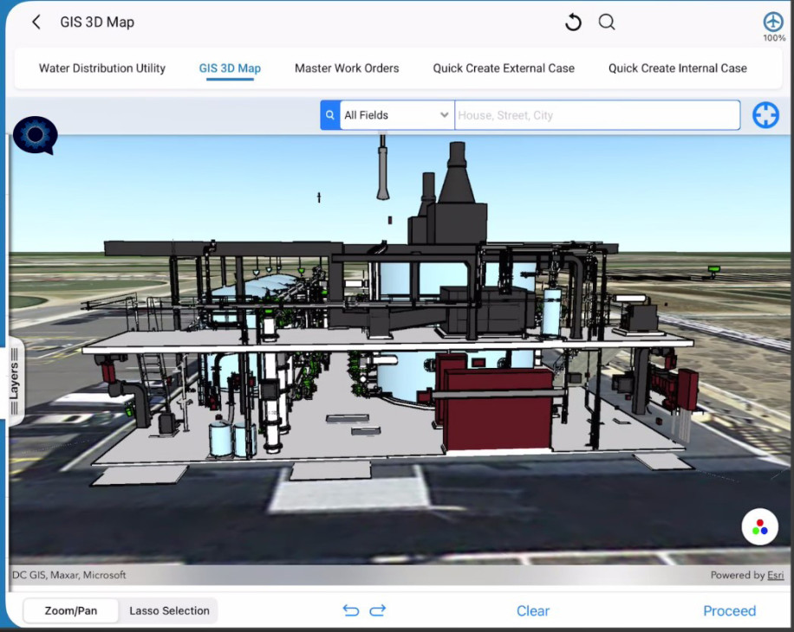Refresh the map using the reload icon
Viewport: 794px width, 632px height.
coord(572,22)
